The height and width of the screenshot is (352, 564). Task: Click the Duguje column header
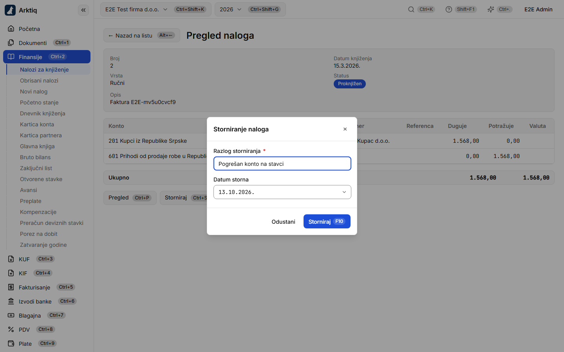click(457, 126)
